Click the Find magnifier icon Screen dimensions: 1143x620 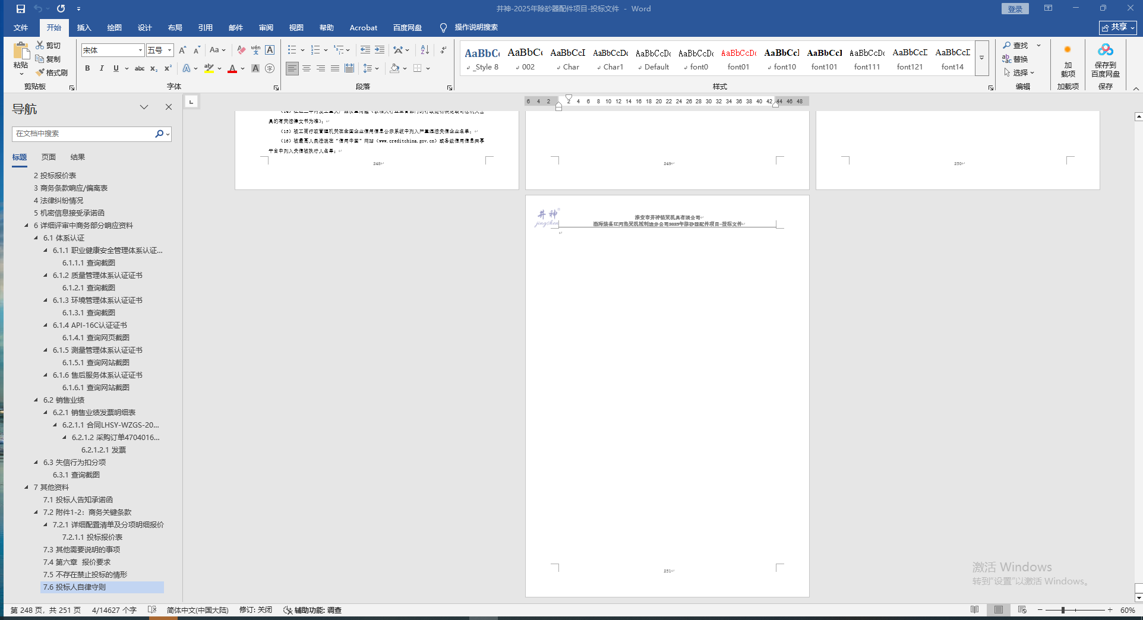click(1007, 45)
